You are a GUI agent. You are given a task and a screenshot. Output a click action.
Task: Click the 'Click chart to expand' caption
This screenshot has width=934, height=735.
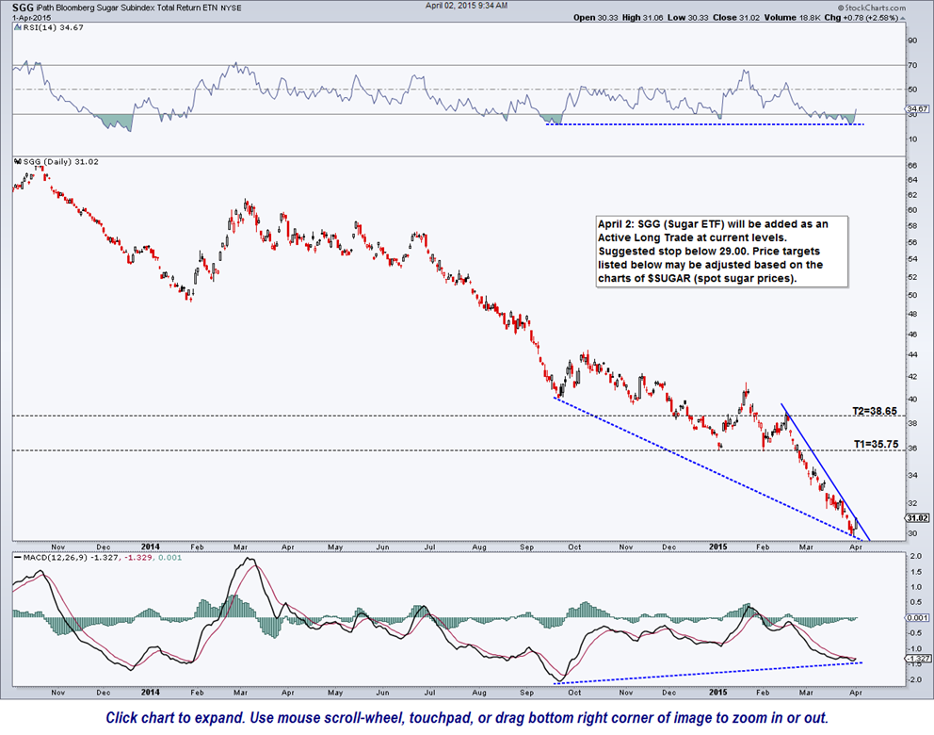(x=466, y=718)
